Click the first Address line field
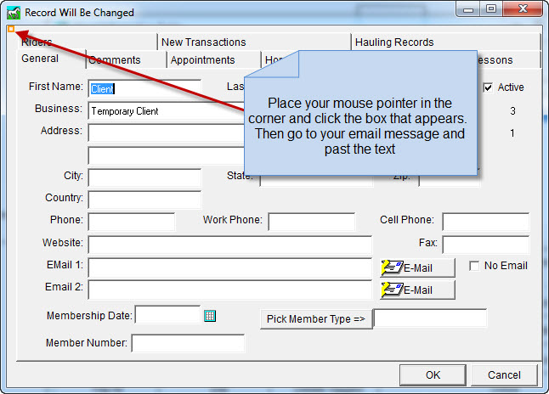The height and width of the screenshot is (394, 549). (167, 133)
